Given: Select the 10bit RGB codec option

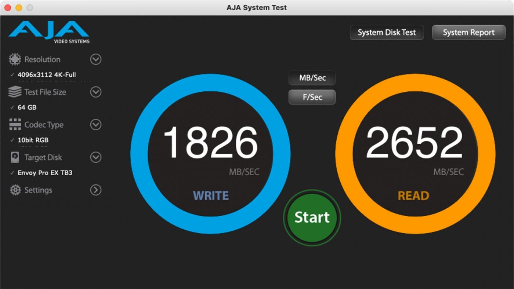Looking at the screenshot, I should (x=33, y=140).
